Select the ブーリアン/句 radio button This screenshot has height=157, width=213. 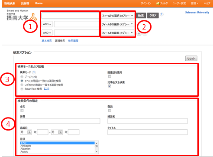coord(22,77)
